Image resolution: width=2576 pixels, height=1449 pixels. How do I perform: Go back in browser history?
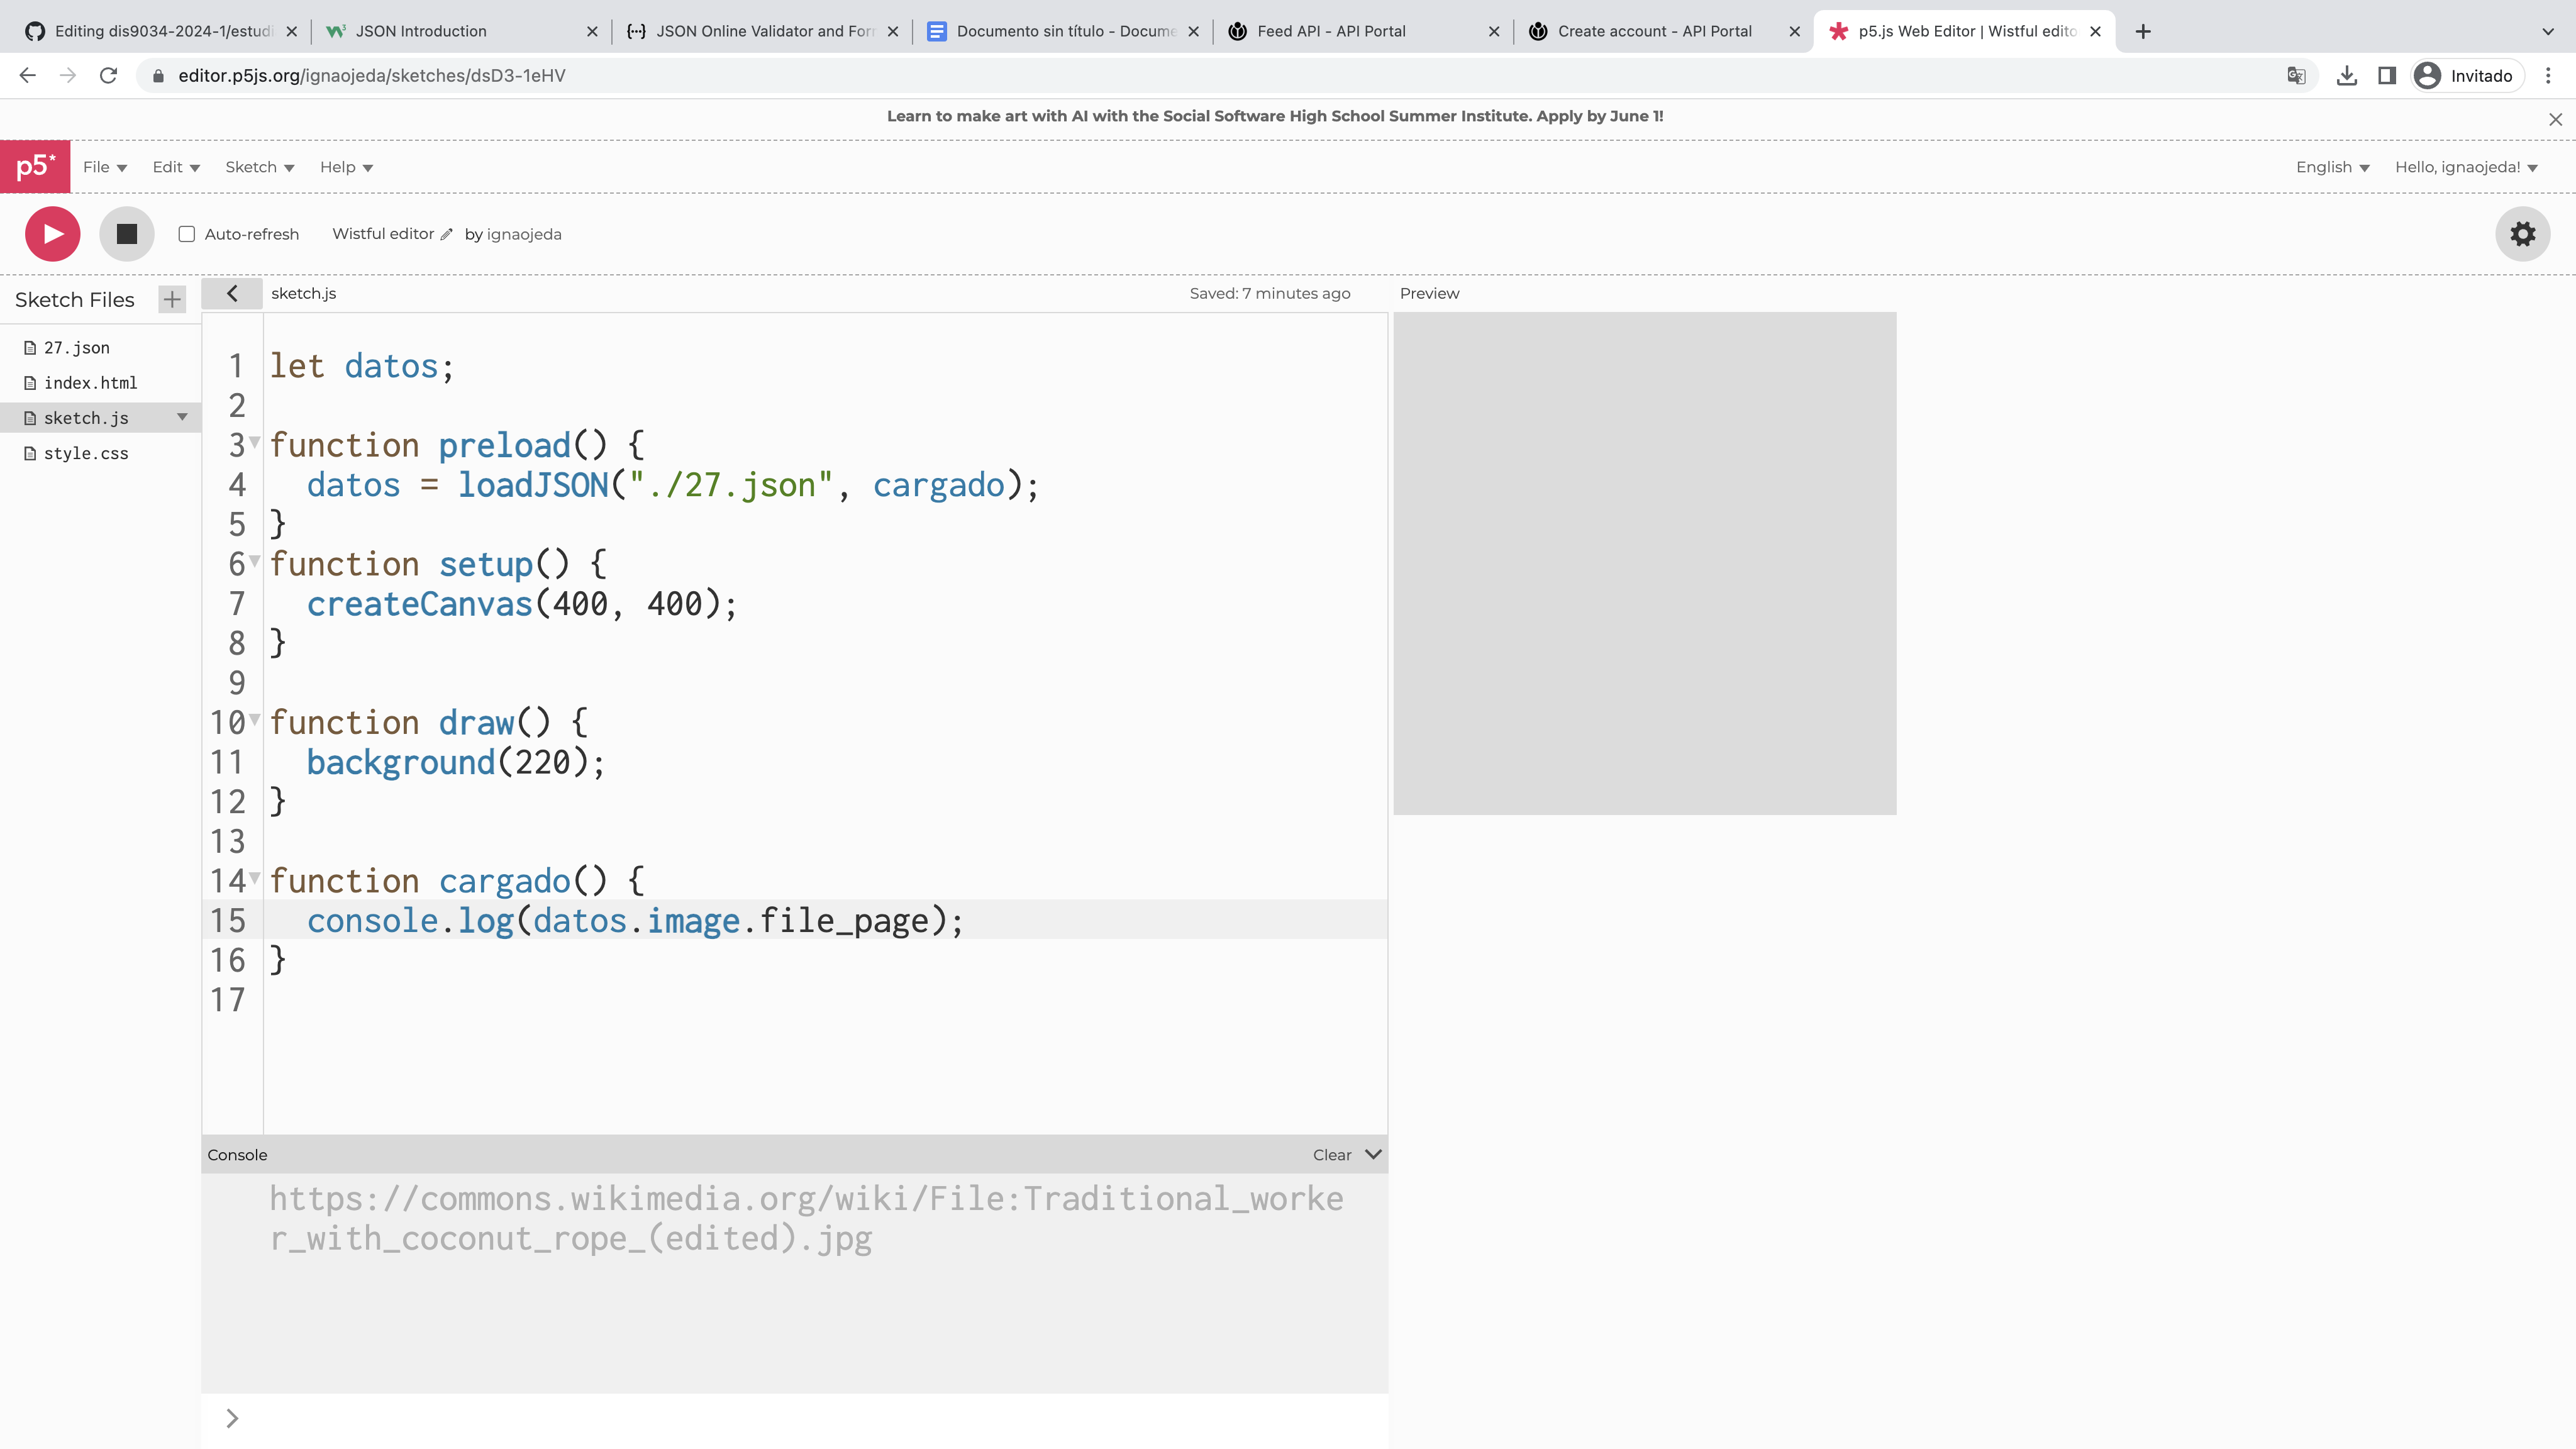pyautogui.click(x=28, y=75)
